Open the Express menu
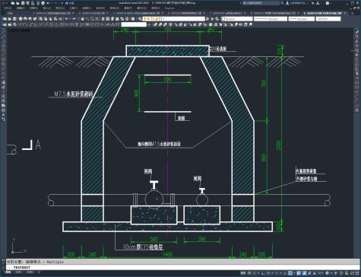 pos(169,8)
